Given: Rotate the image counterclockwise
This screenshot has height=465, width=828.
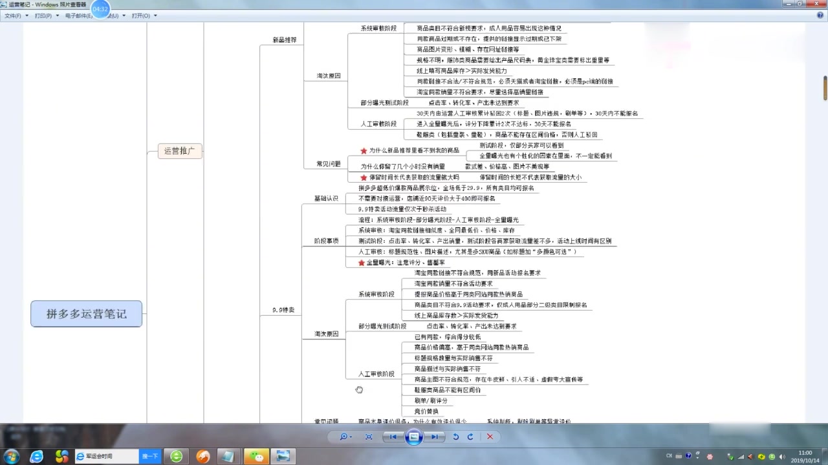Looking at the screenshot, I should [x=455, y=437].
